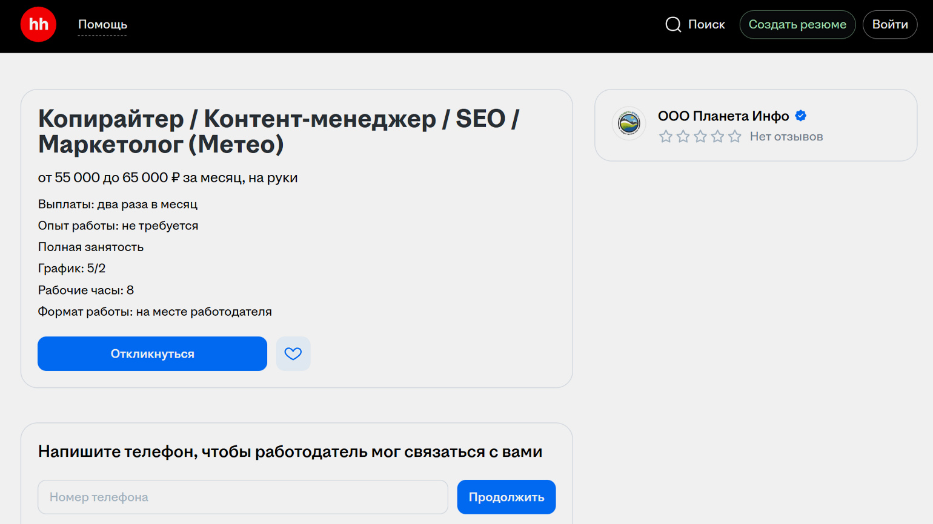933x524 pixels.
Task: Click the Войти login button
Action: pos(889,25)
